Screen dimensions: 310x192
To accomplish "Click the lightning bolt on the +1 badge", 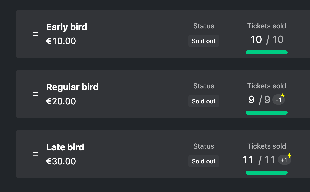I will pos(289,156).
